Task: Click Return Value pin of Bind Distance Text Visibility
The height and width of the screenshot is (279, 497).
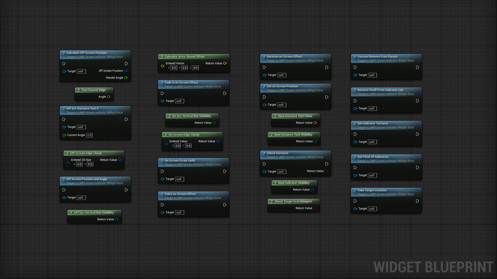Action: tap(316, 141)
